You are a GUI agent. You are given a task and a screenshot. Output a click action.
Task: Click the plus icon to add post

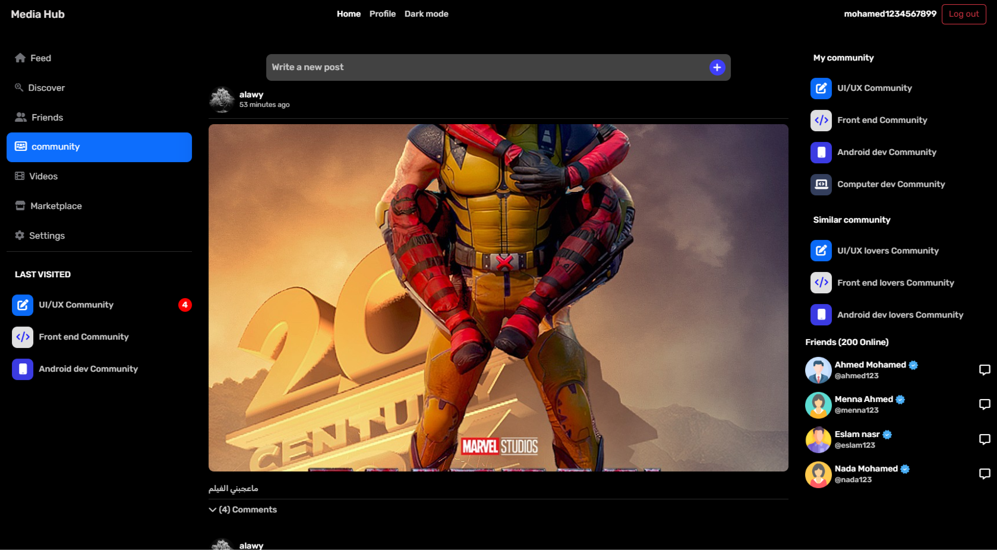click(x=717, y=68)
